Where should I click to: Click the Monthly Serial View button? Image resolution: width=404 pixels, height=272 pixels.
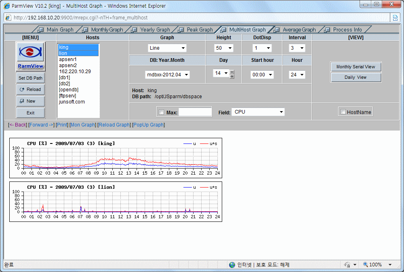click(x=356, y=67)
